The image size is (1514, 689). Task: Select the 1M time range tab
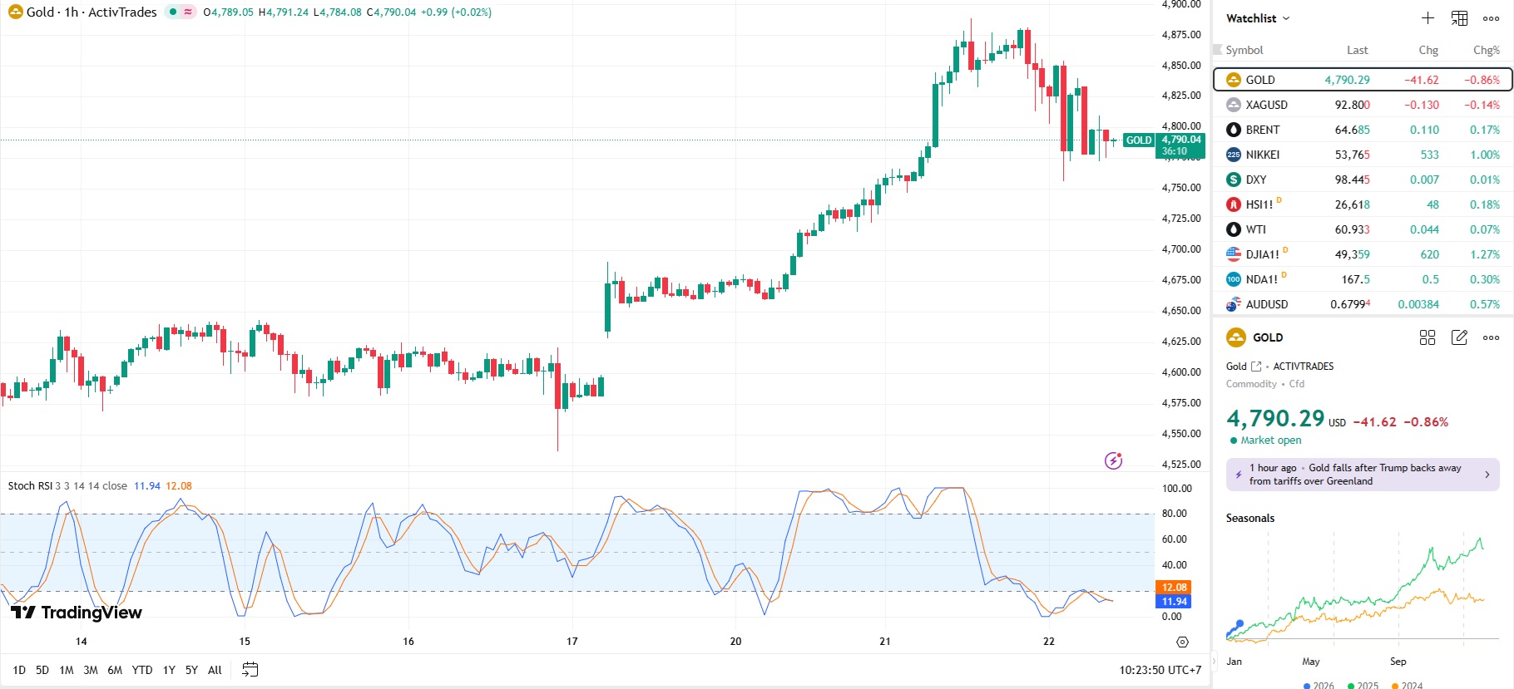67,670
